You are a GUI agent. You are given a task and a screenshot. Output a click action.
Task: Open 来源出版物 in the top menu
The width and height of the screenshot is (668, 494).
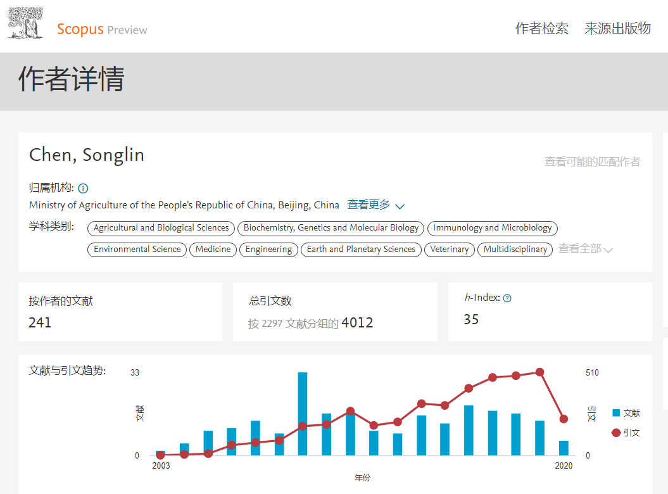(617, 28)
